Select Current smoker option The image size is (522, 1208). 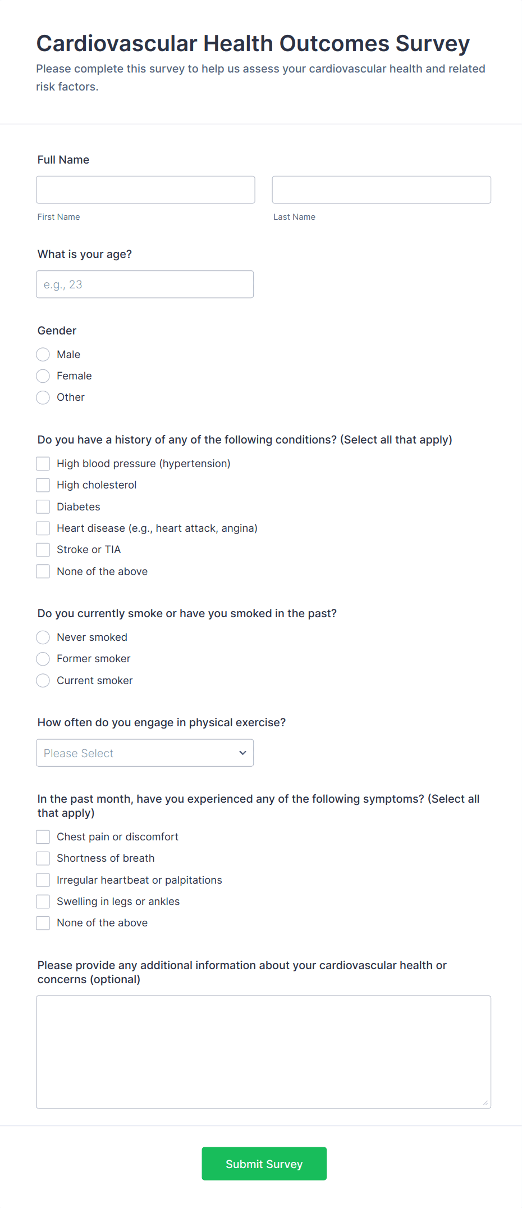[x=43, y=680]
